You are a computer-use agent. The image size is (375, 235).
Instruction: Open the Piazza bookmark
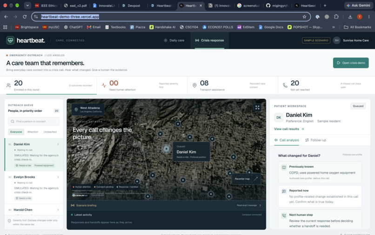(138, 27)
